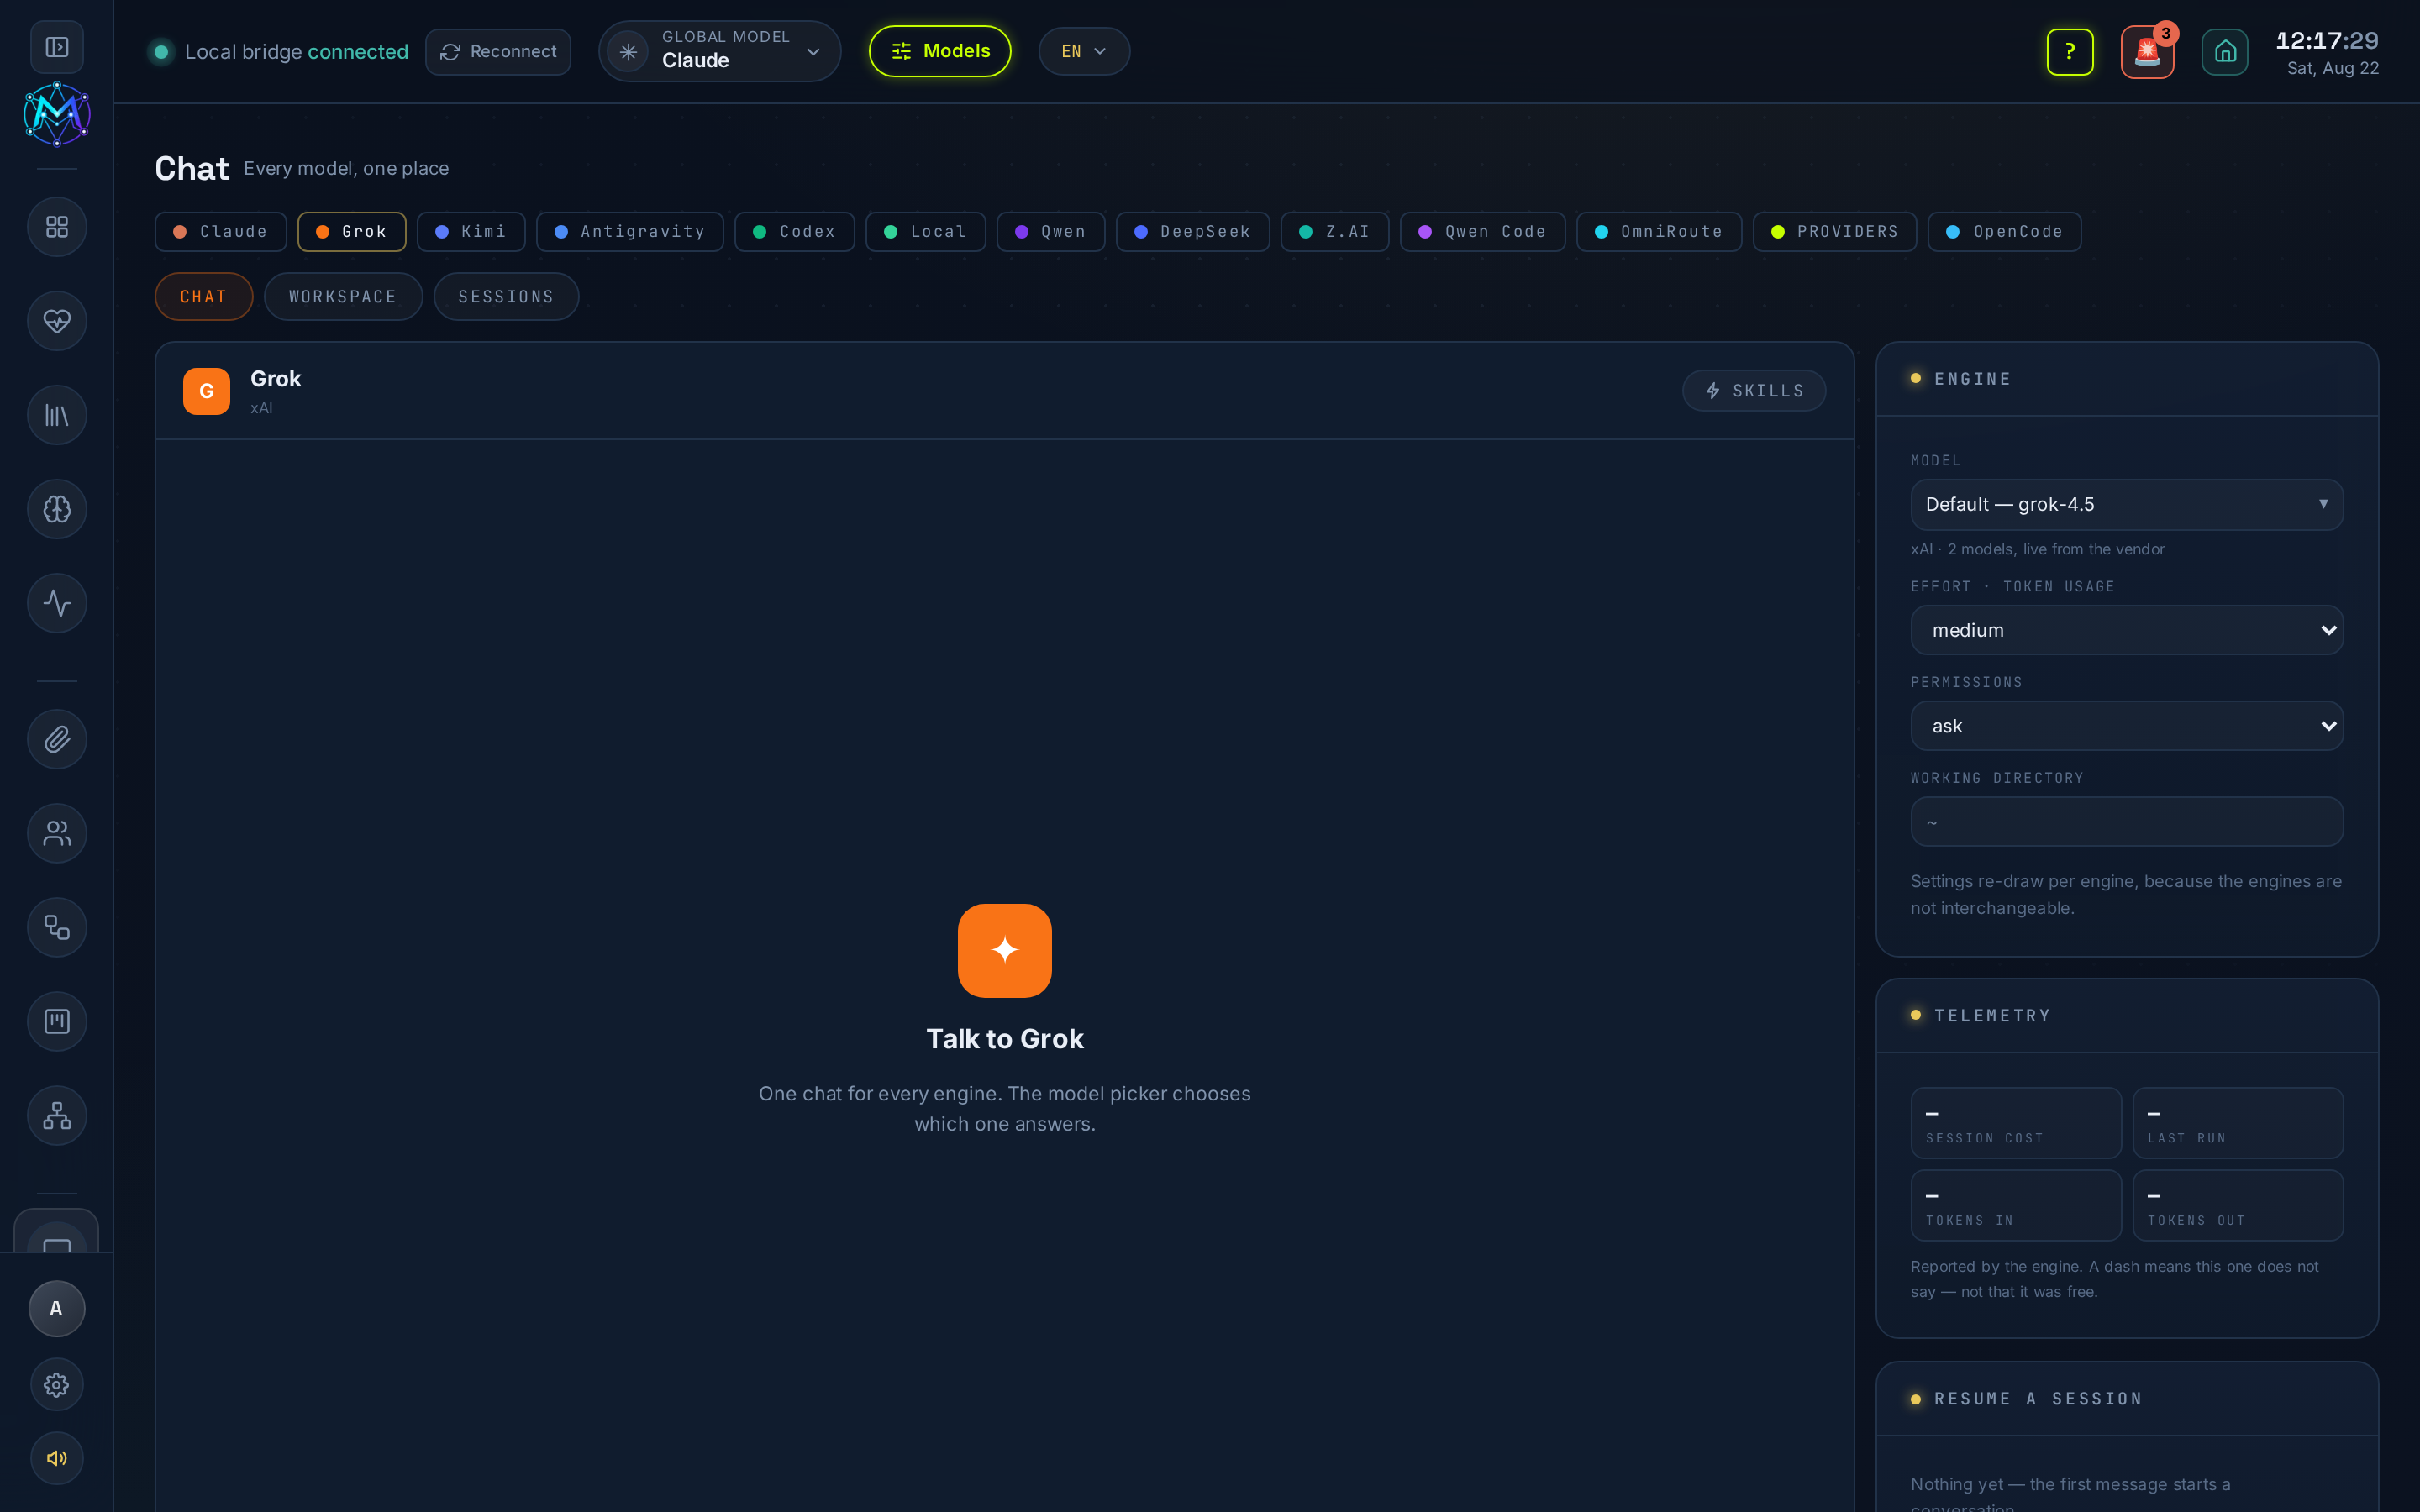This screenshot has width=2420, height=1512.
Task: Open the WORKSPACE sub-tab
Action: point(343,297)
